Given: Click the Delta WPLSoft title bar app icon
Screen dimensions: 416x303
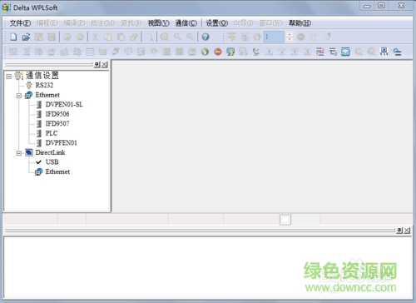Looking at the screenshot, I should click(x=6, y=7).
